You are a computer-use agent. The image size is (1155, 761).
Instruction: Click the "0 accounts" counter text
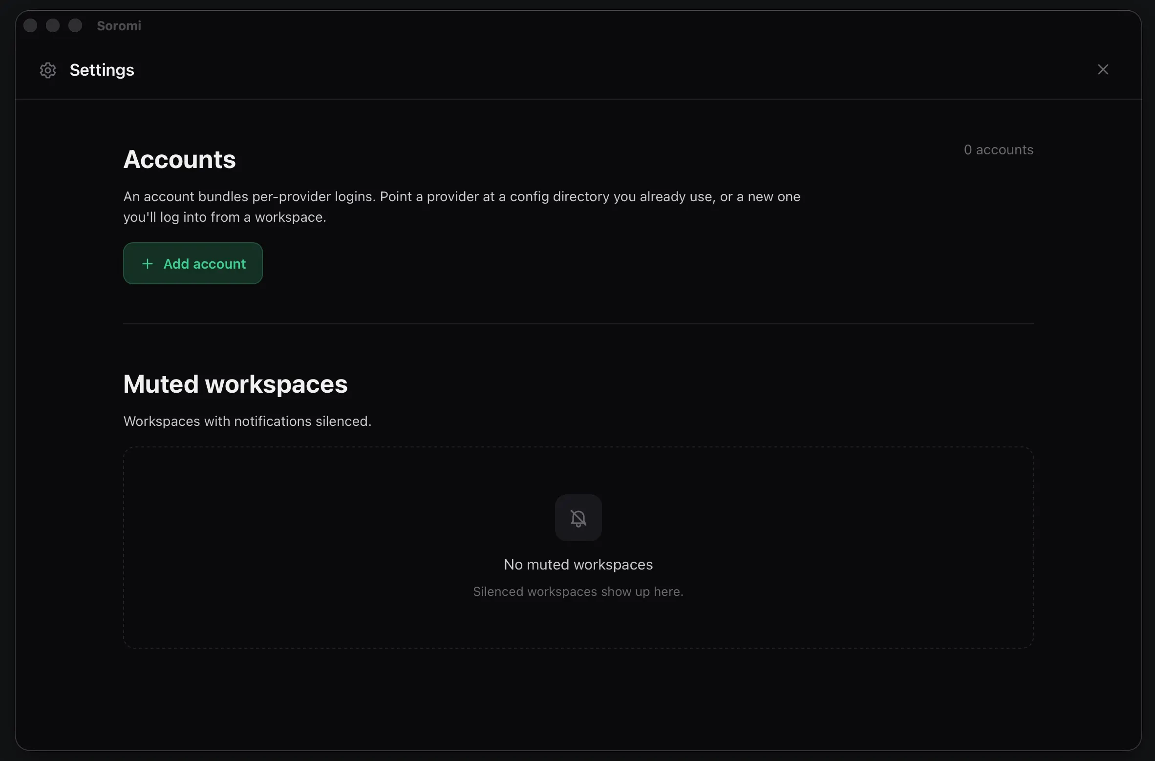998,149
